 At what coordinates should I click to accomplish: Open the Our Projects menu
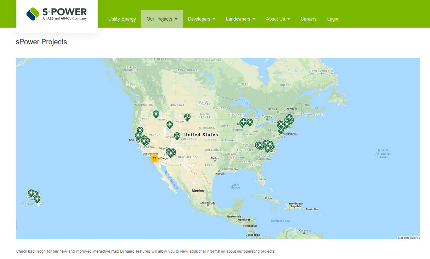pos(162,19)
